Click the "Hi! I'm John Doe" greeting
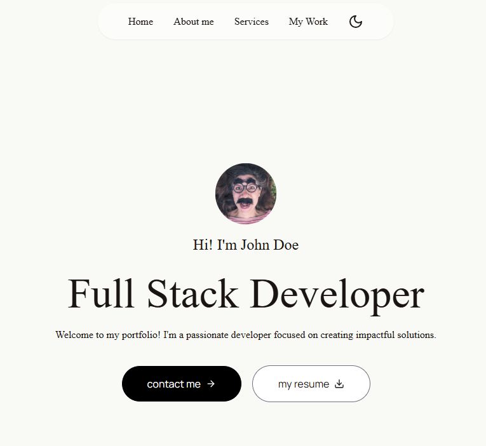Screen dimensions: 486x446 pyautogui.click(x=246, y=245)
